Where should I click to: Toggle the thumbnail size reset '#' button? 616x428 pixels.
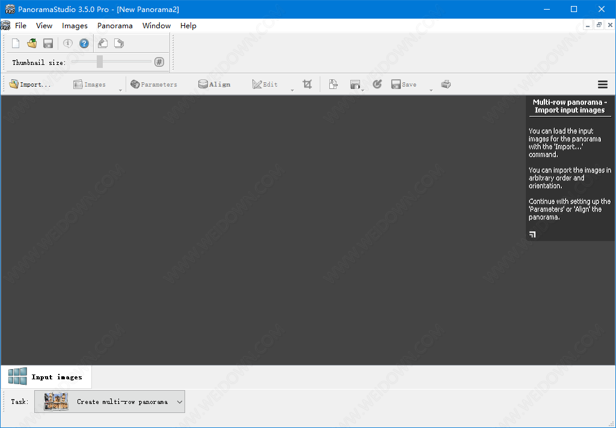[x=159, y=62]
